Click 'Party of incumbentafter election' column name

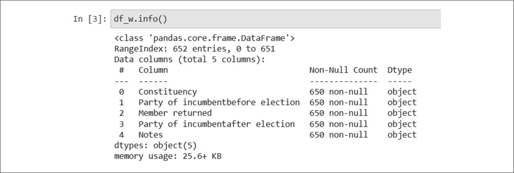[x=216, y=124]
